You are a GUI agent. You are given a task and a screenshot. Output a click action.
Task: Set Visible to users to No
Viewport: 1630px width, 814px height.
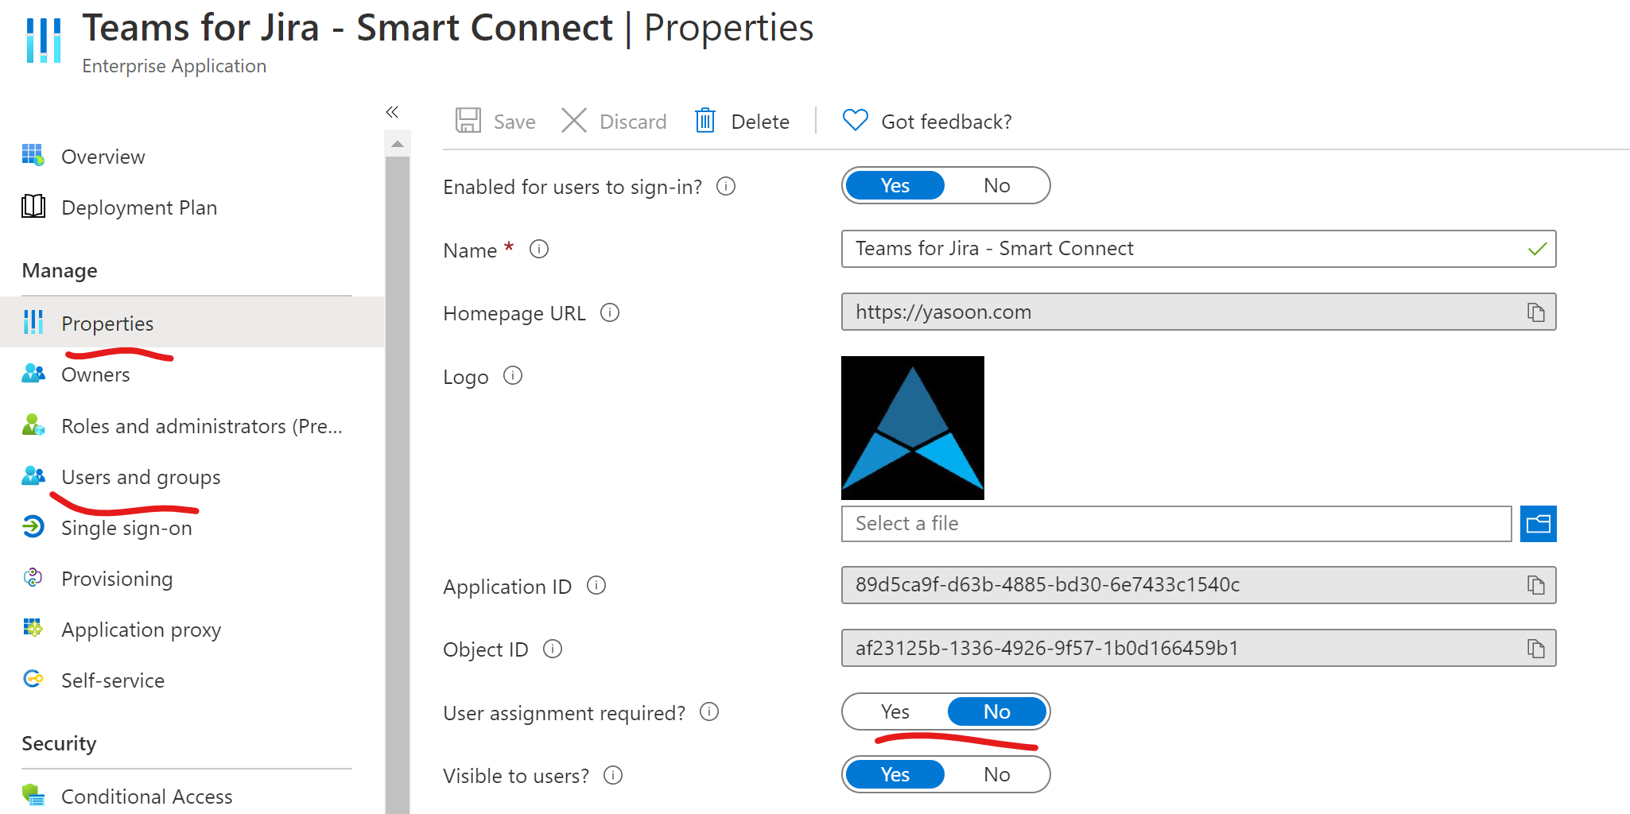tap(996, 775)
